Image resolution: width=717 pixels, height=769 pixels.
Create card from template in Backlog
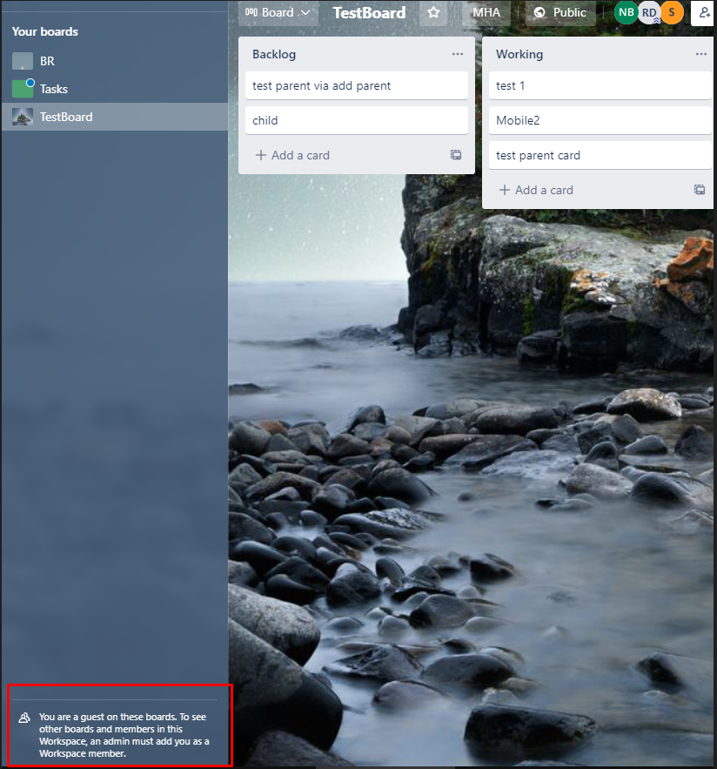point(456,155)
